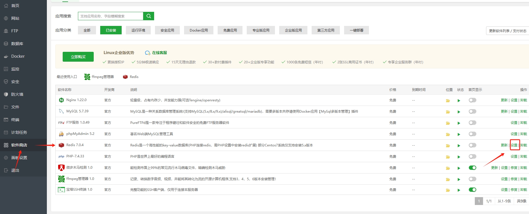The height and width of the screenshot is (214, 529).
Task: Switch to the Docker应用 category tab
Action: coord(199,30)
